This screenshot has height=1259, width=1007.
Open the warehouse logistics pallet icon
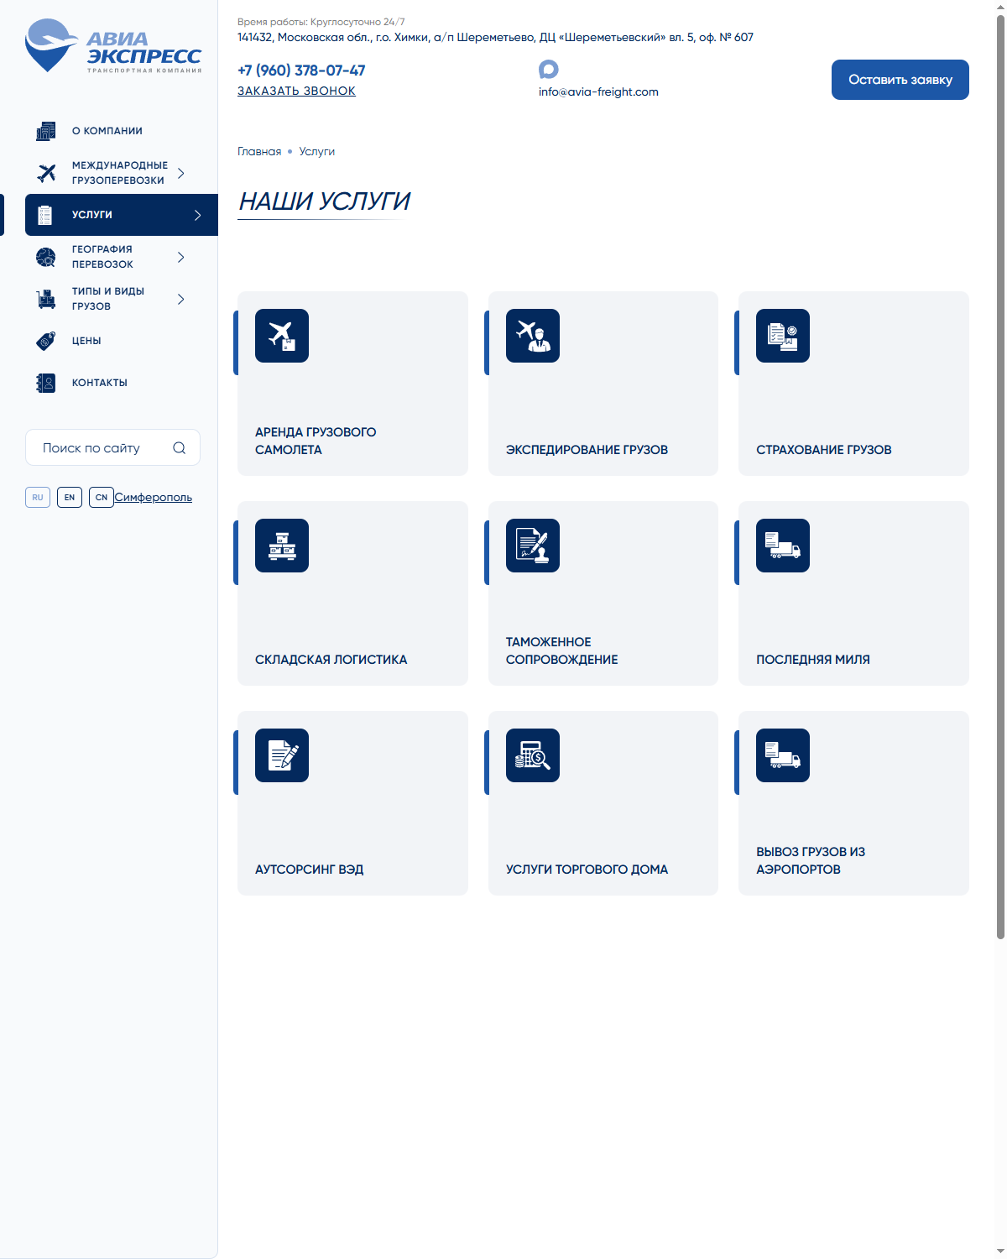tap(282, 546)
